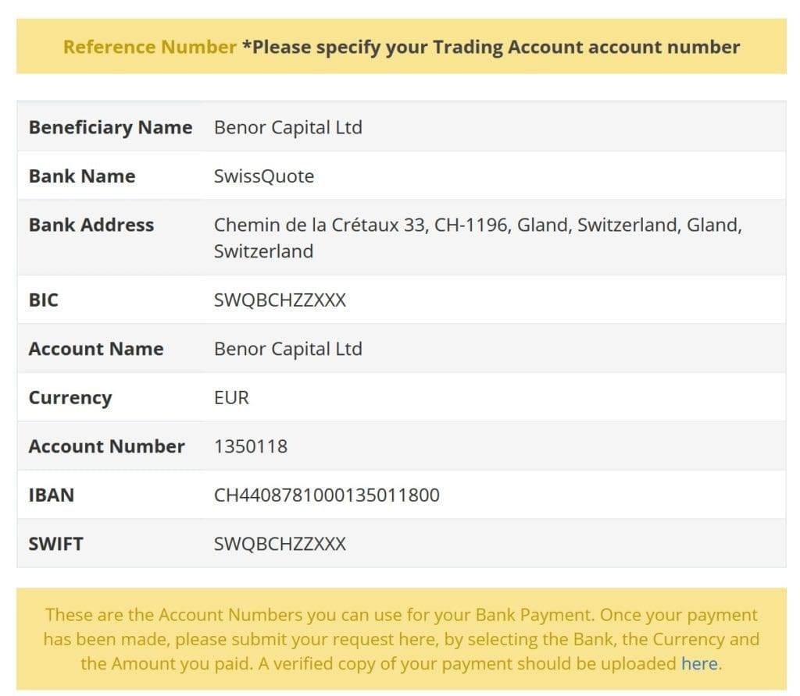Click the bank address text starting 'Chemin de la Crétaux'
Image resolution: width=800 pixels, height=696 pixels.
pos(477,238)
